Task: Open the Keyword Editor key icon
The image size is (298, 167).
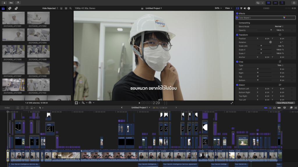Action: 11,3
